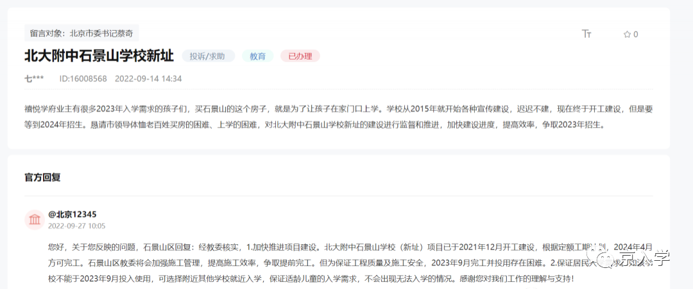Screen dimensions: 693x289
Task: Click the 留言对象 北京市委书记蔡奇 label
Action: point(81,33)
